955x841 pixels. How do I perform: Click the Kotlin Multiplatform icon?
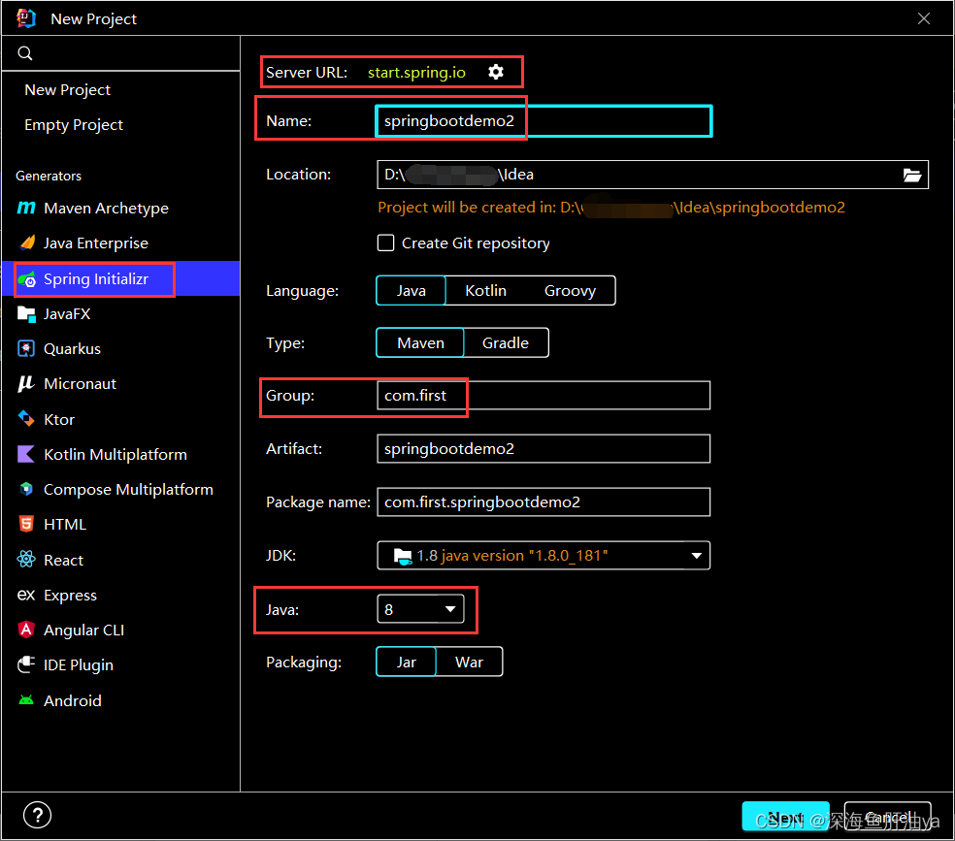[26, 454]
